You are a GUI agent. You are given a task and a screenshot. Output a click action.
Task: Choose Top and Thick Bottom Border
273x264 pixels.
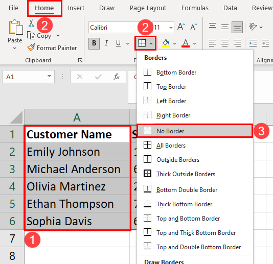coord(195,233)
